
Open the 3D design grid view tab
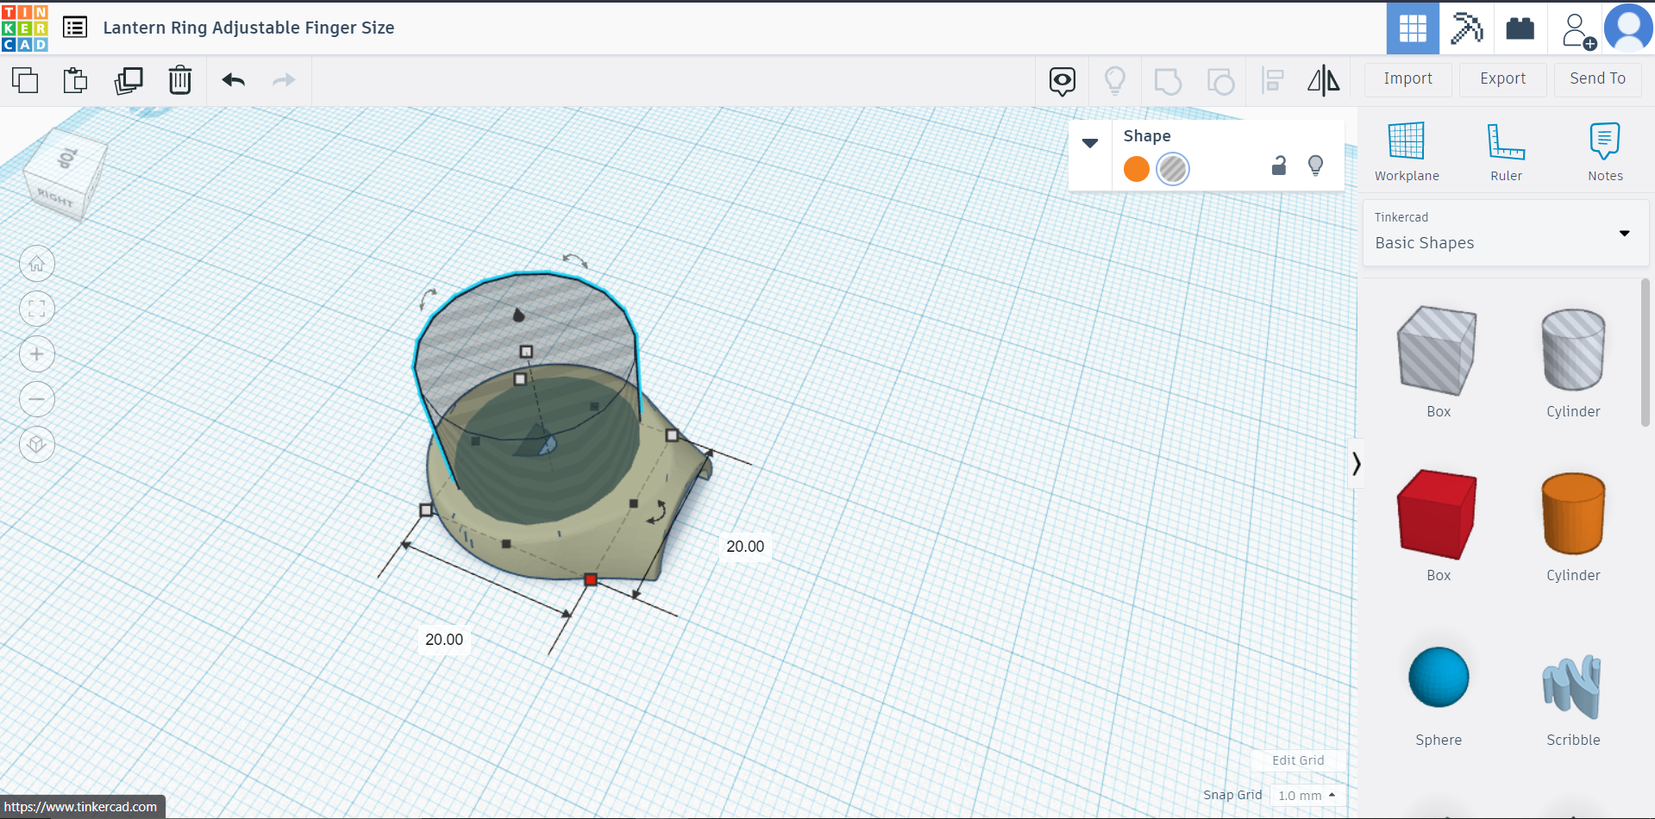1412,28
